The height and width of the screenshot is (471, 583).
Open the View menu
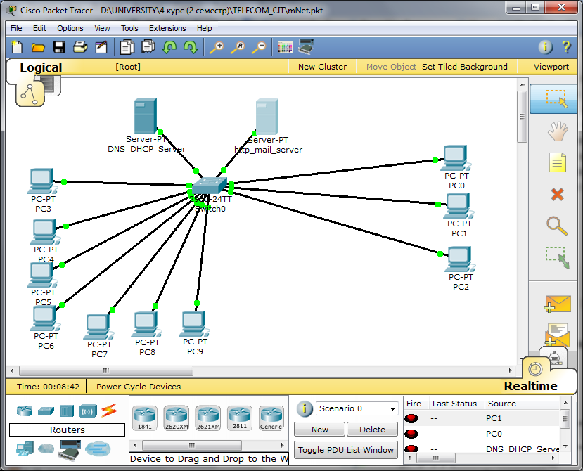coord(102,28)
